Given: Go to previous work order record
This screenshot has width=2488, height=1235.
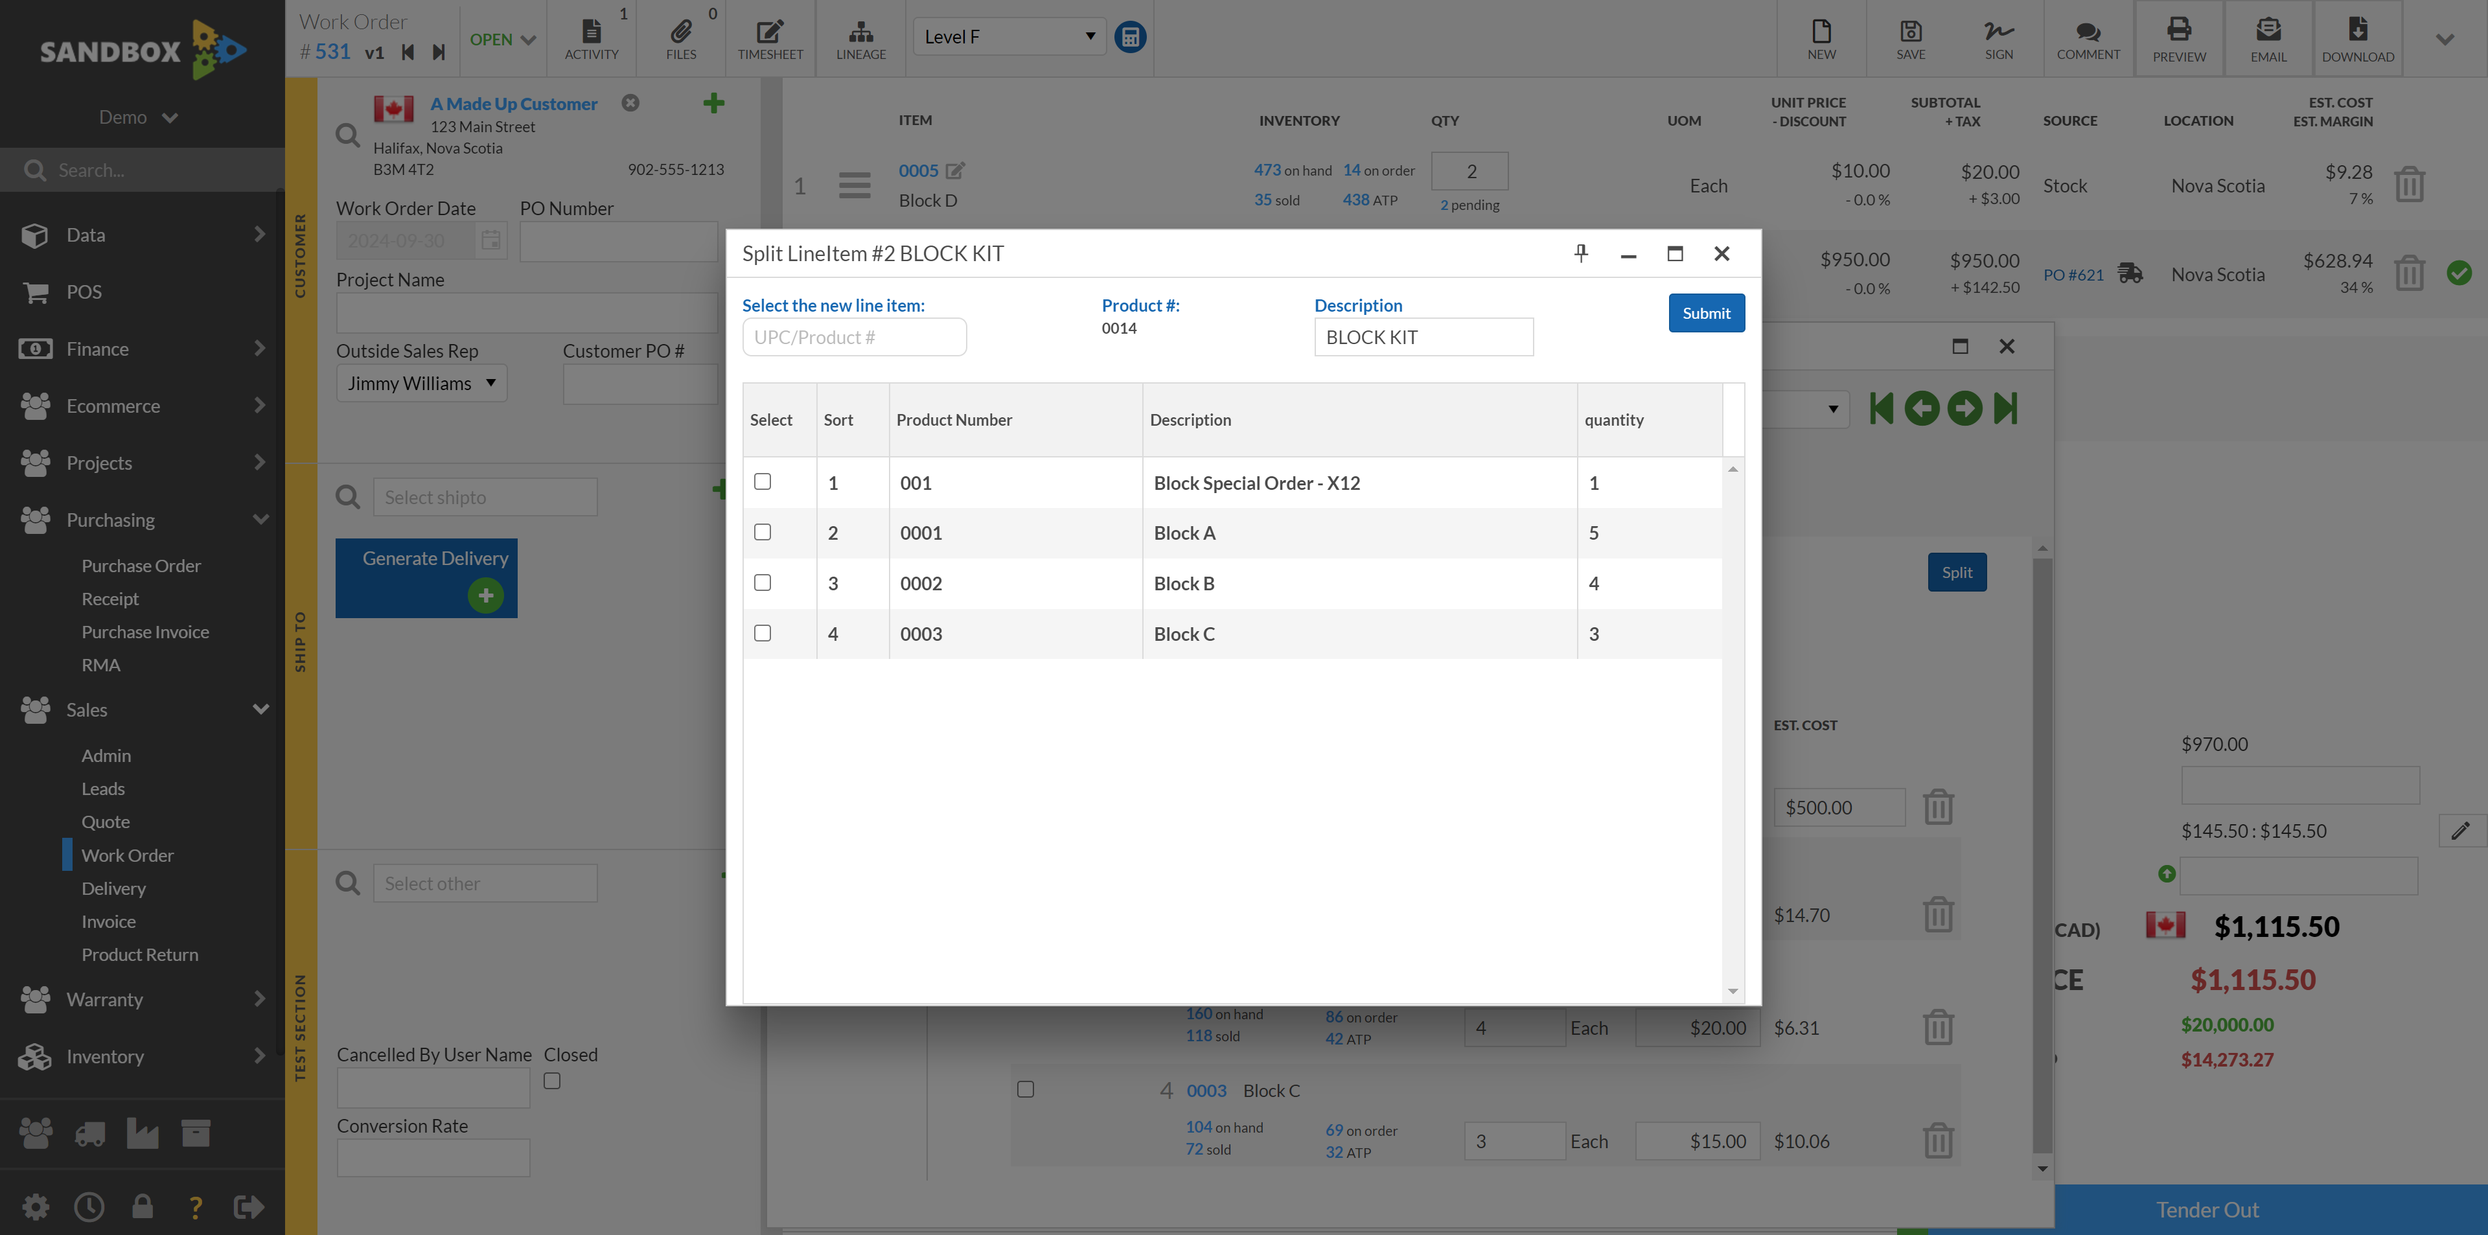Looking at the screenshot, I should pyautogui.click(x=408, y=52).
